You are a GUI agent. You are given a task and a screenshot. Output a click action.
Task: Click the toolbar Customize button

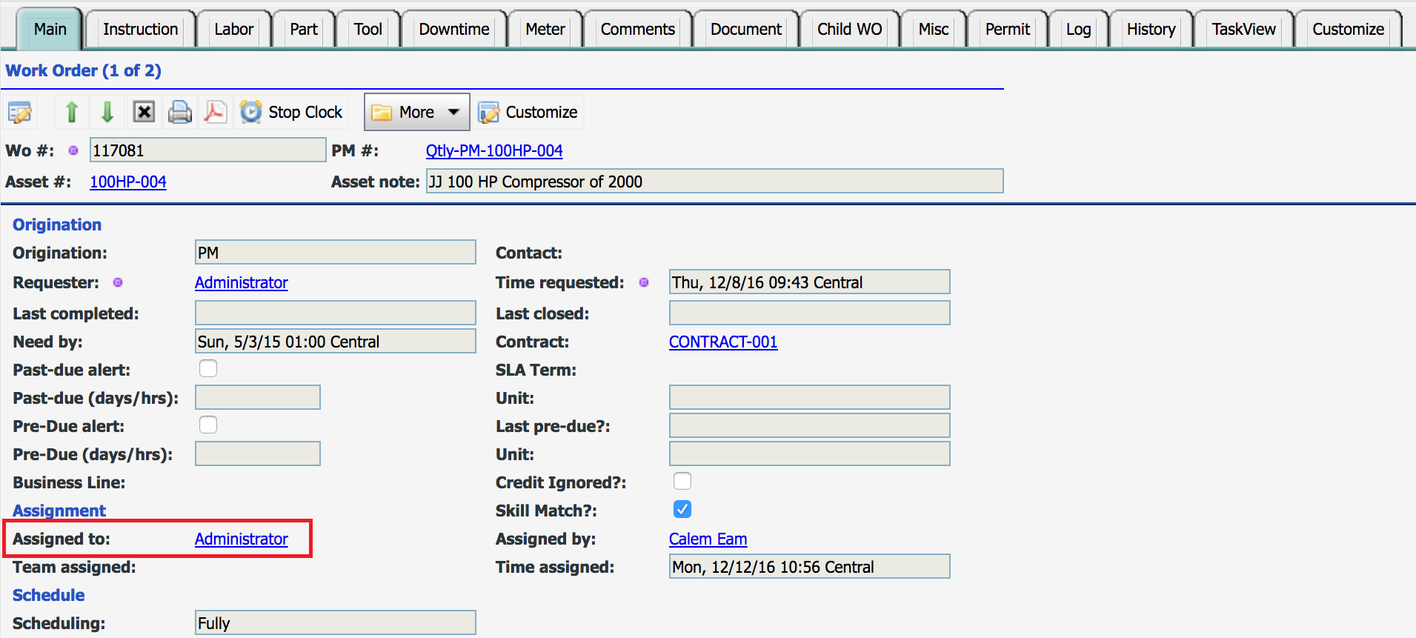pyautogui.click(x=528, y=112)
